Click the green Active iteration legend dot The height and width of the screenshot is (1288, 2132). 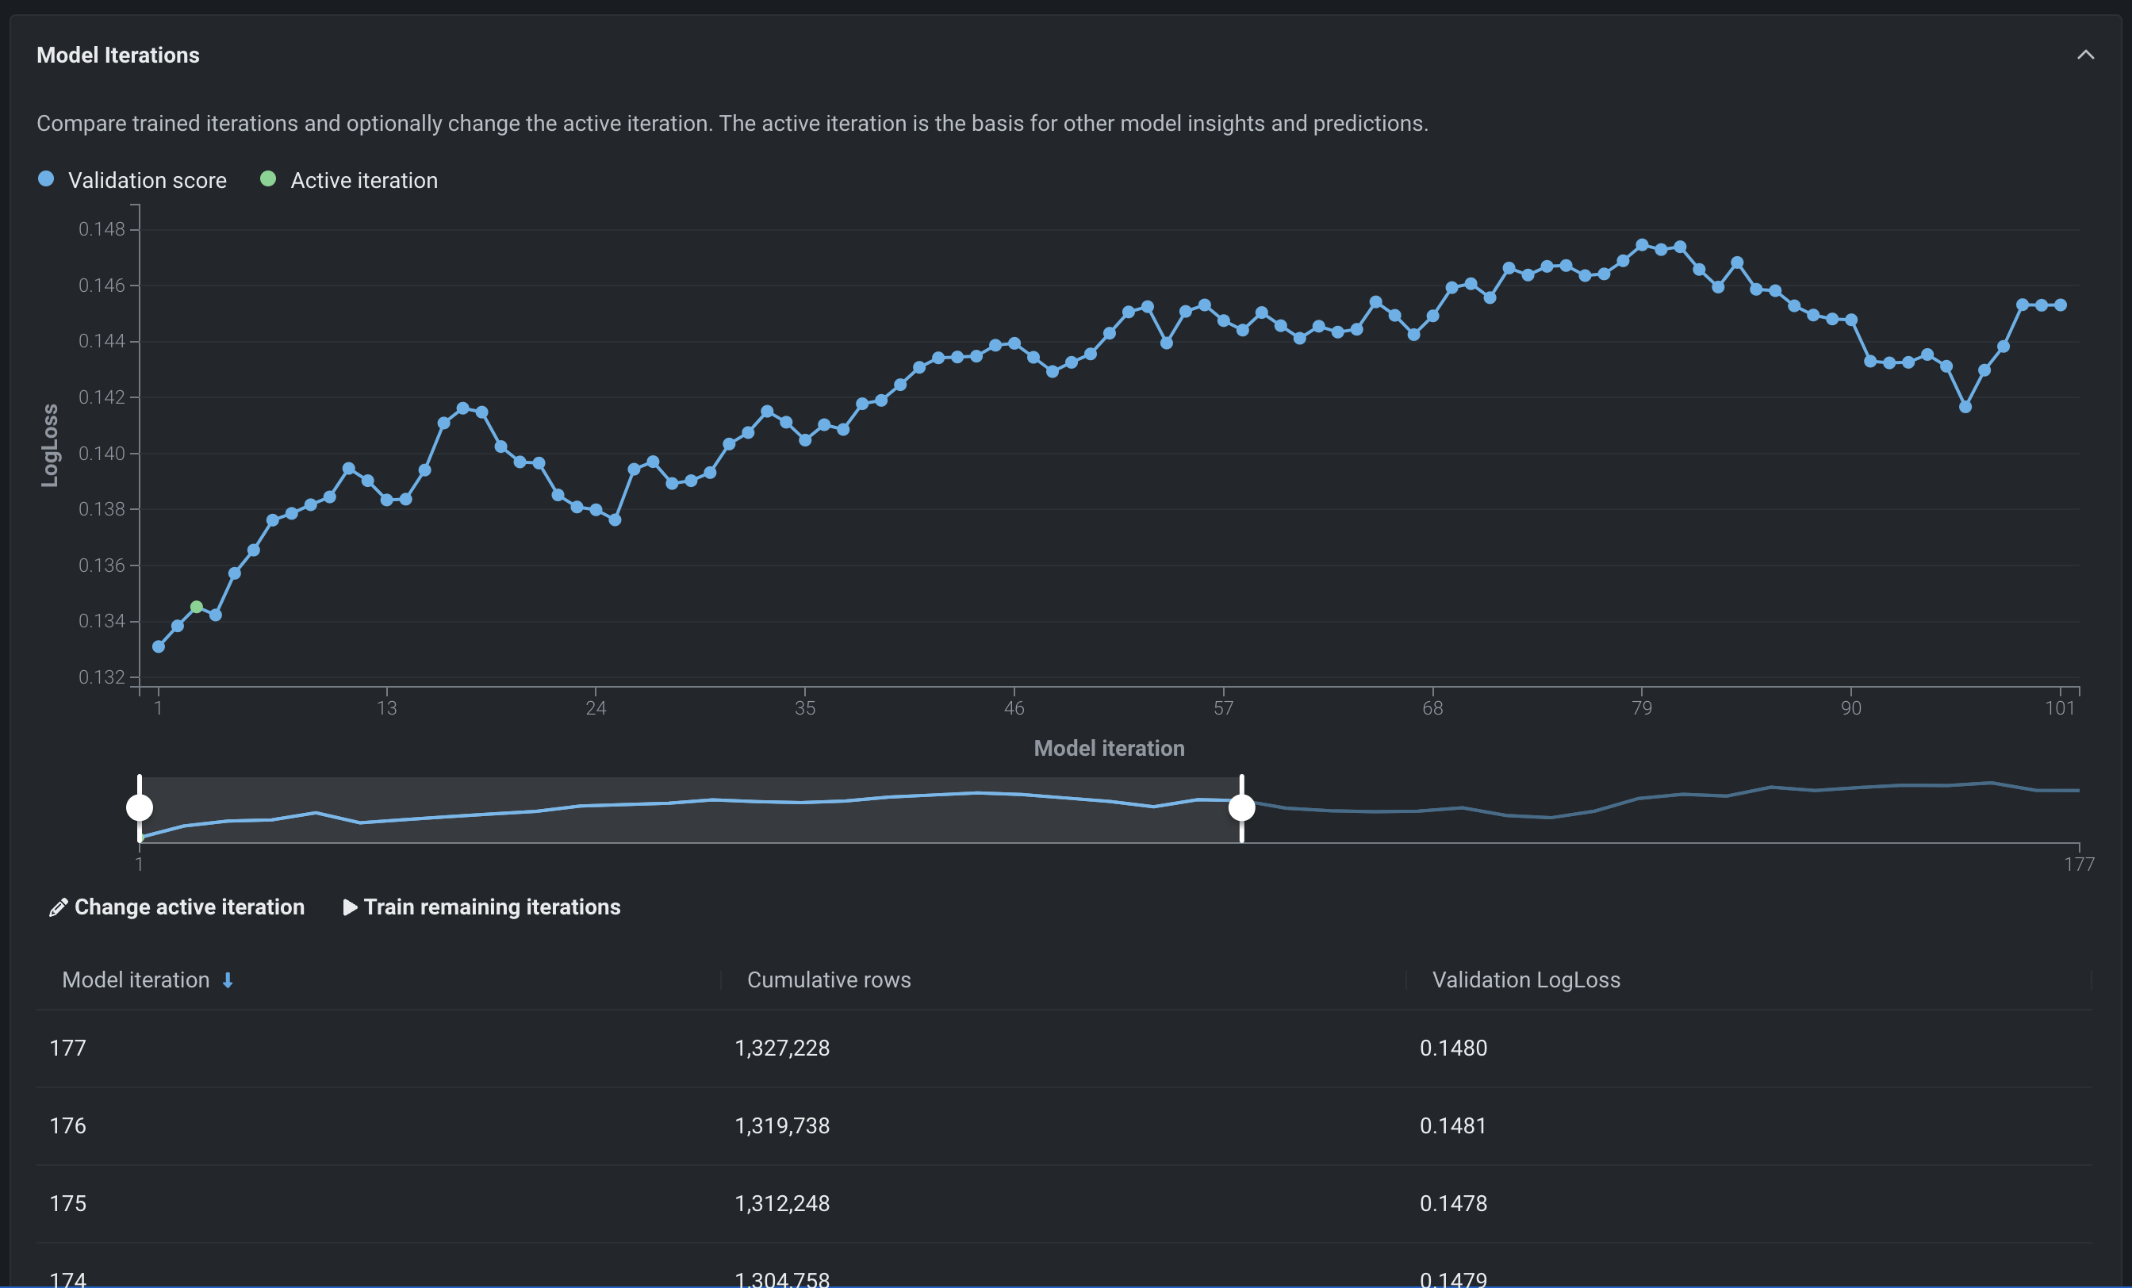[x=268, y=179]
